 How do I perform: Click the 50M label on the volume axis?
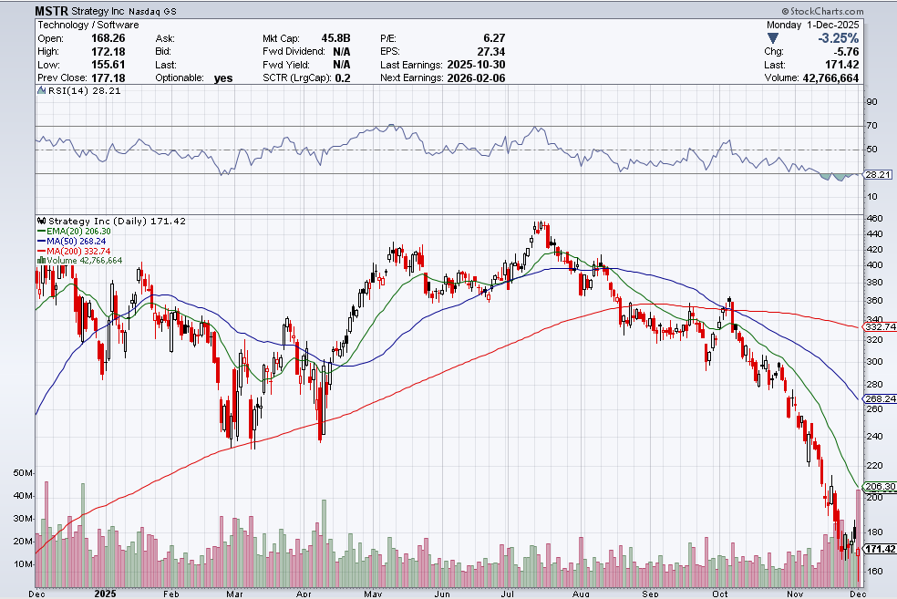click(22, 472)
